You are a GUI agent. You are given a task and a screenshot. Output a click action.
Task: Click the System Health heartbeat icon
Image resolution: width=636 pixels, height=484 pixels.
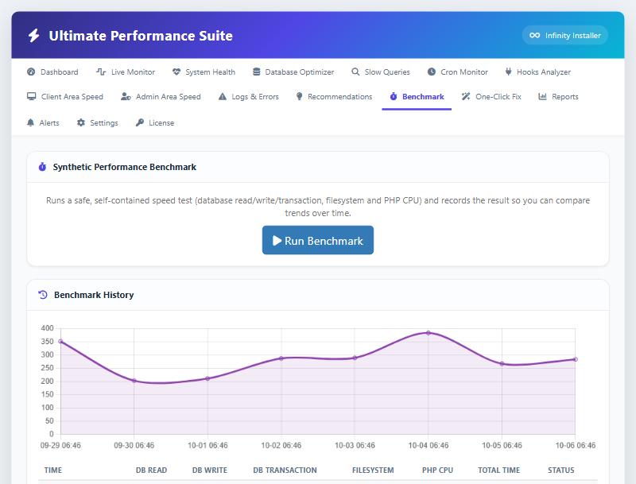tap(176, 72)
